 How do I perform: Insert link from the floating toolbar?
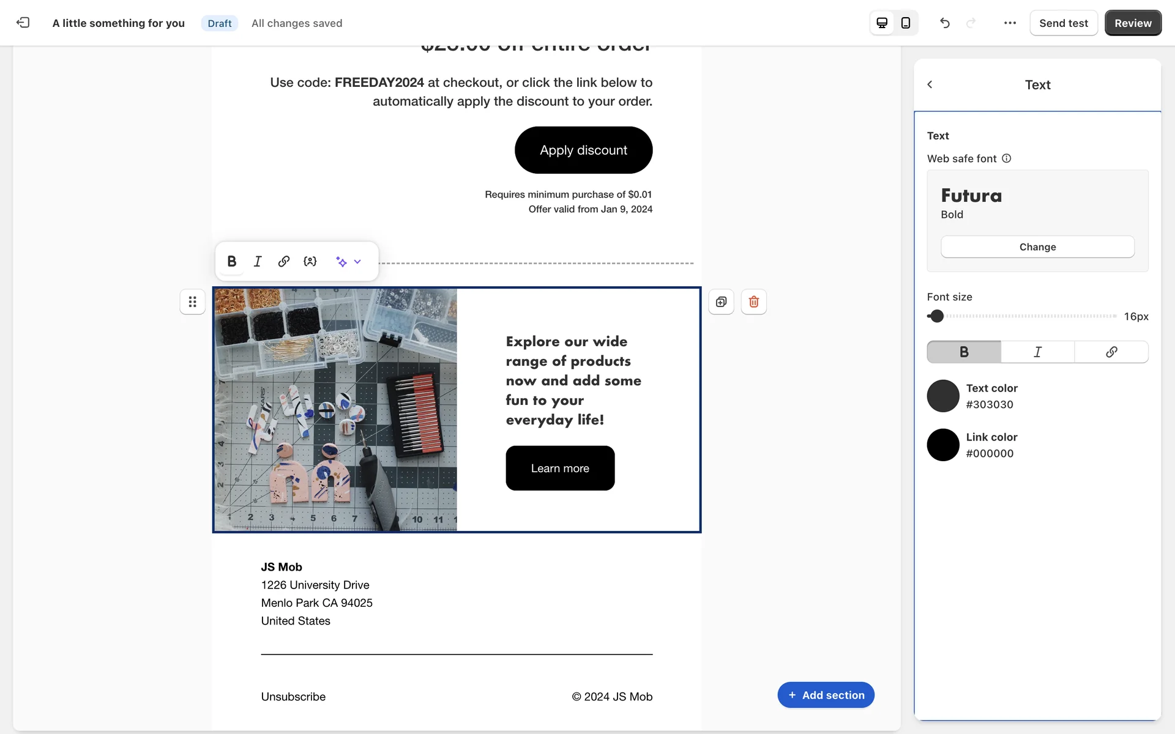point(283,261)
